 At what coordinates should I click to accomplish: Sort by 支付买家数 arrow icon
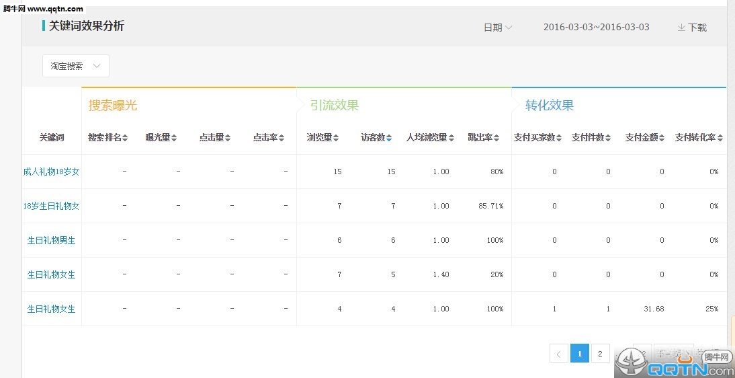tap(559, 138)
